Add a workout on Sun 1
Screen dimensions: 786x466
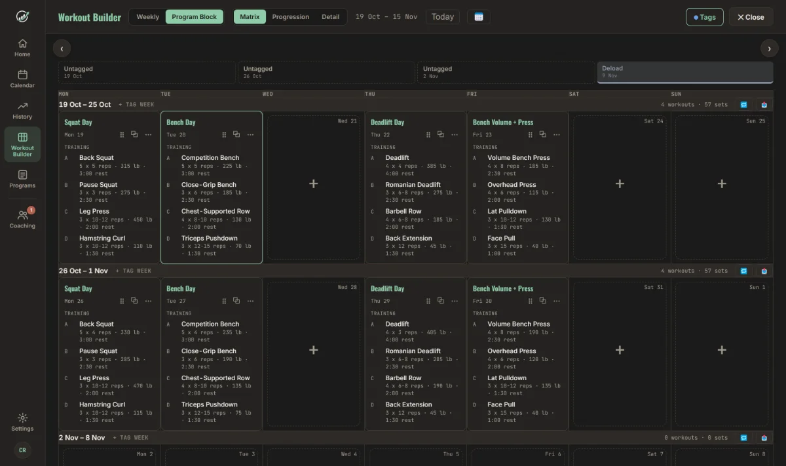coord(722,351)
